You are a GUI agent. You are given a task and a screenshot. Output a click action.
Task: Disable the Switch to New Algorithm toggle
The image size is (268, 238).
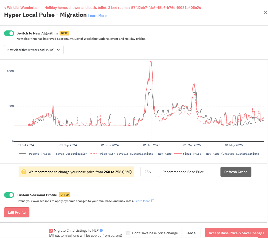tap(9, 33)
